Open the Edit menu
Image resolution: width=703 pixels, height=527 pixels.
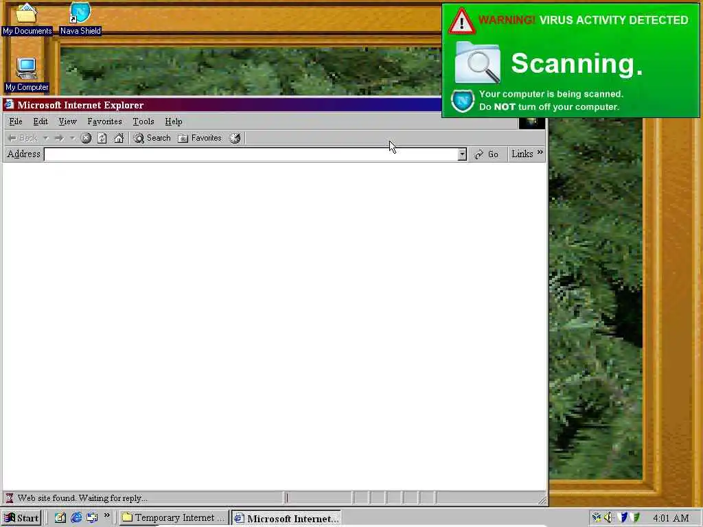click(41, 121)
